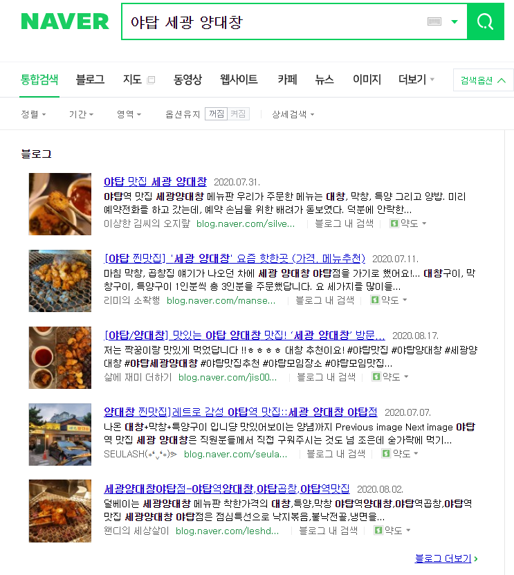Viewport: 514px width, 575px height.
Task: Open the 기간 period dropdown
Action: coord(81,114)
